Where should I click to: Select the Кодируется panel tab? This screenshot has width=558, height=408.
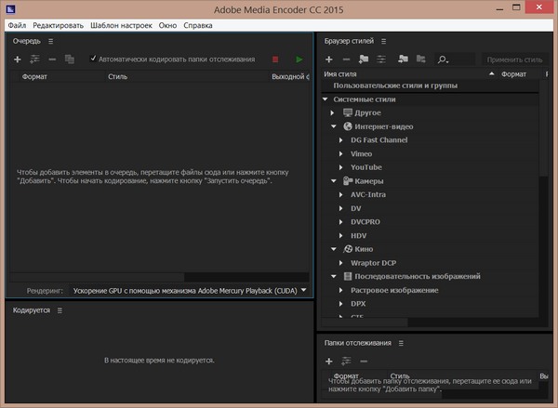tap(32, 310)
